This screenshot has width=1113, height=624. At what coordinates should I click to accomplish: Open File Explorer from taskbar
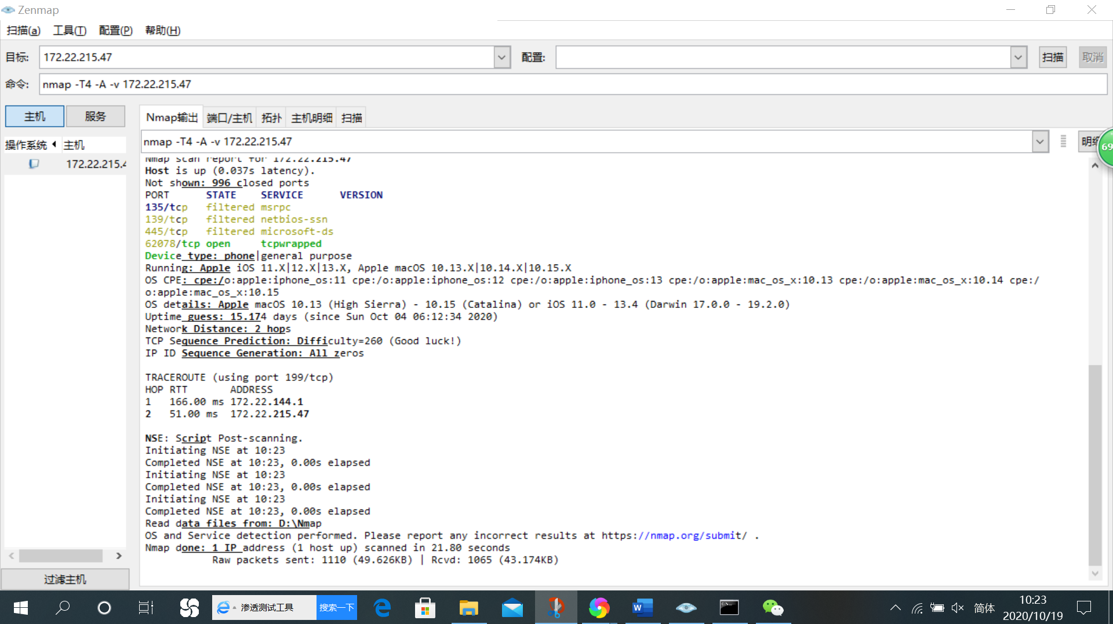pyautogui.click(x=468, y=607)
